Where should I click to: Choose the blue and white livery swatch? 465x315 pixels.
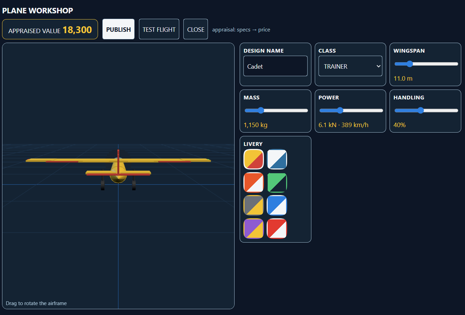point(277,205)
